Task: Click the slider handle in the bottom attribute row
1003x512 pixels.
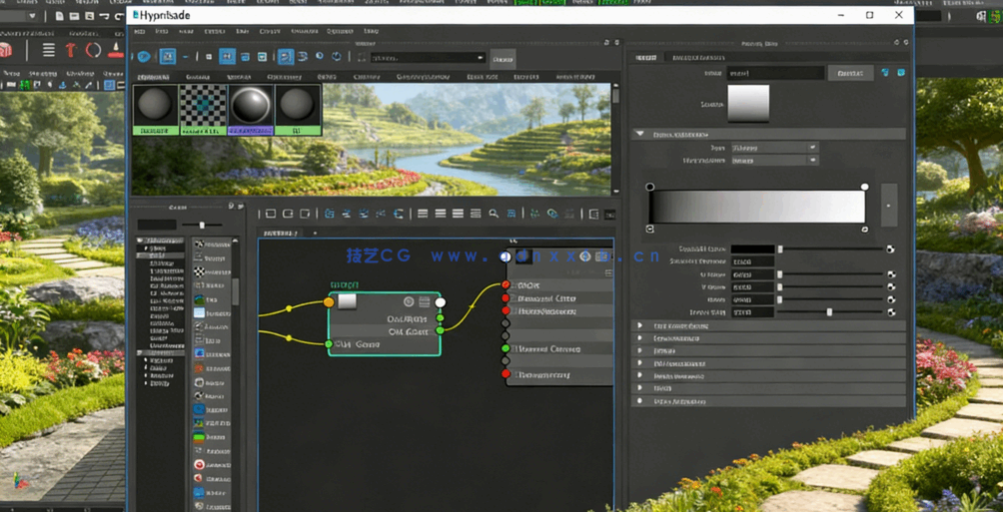Action: click(x=829, y=312)
